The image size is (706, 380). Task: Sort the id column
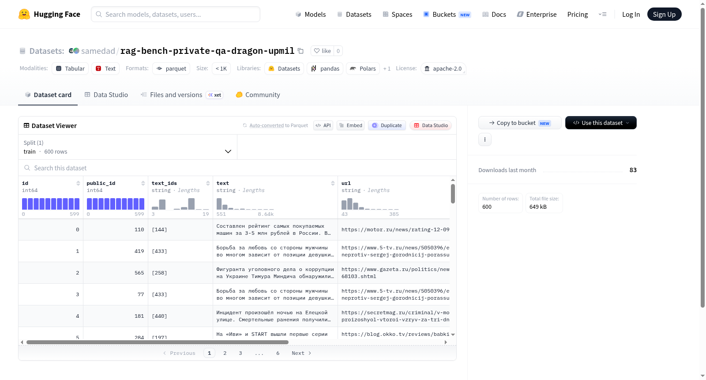coord(78,183)
